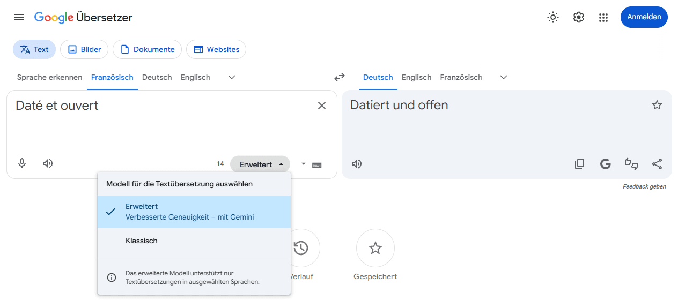Viewport: 678px width, 300px height.
Task: Choose Sprache erkennen as source language
Action: coord(50,77)
